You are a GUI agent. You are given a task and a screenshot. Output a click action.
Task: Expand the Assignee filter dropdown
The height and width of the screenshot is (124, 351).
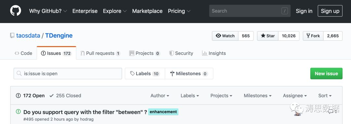tap(295, 96)
